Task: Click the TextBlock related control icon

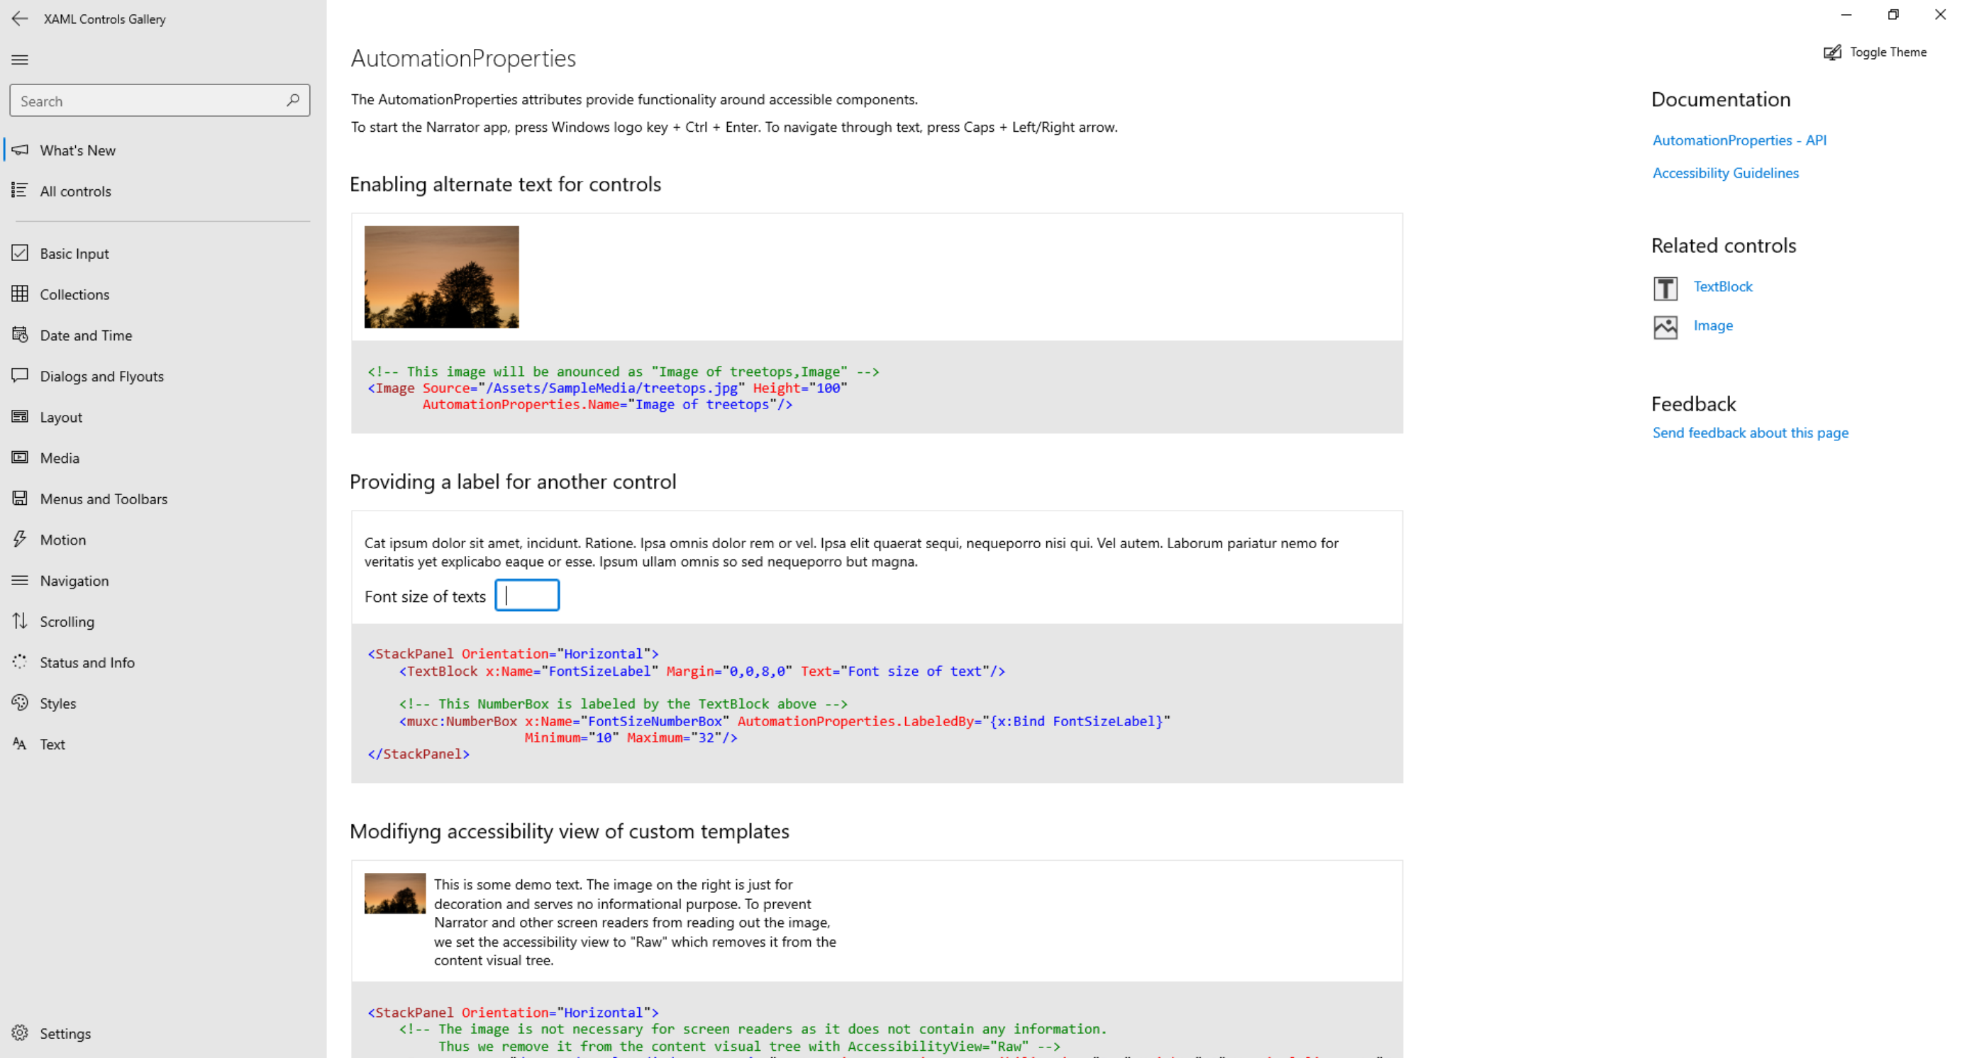Action: (x=1665, y=288)
